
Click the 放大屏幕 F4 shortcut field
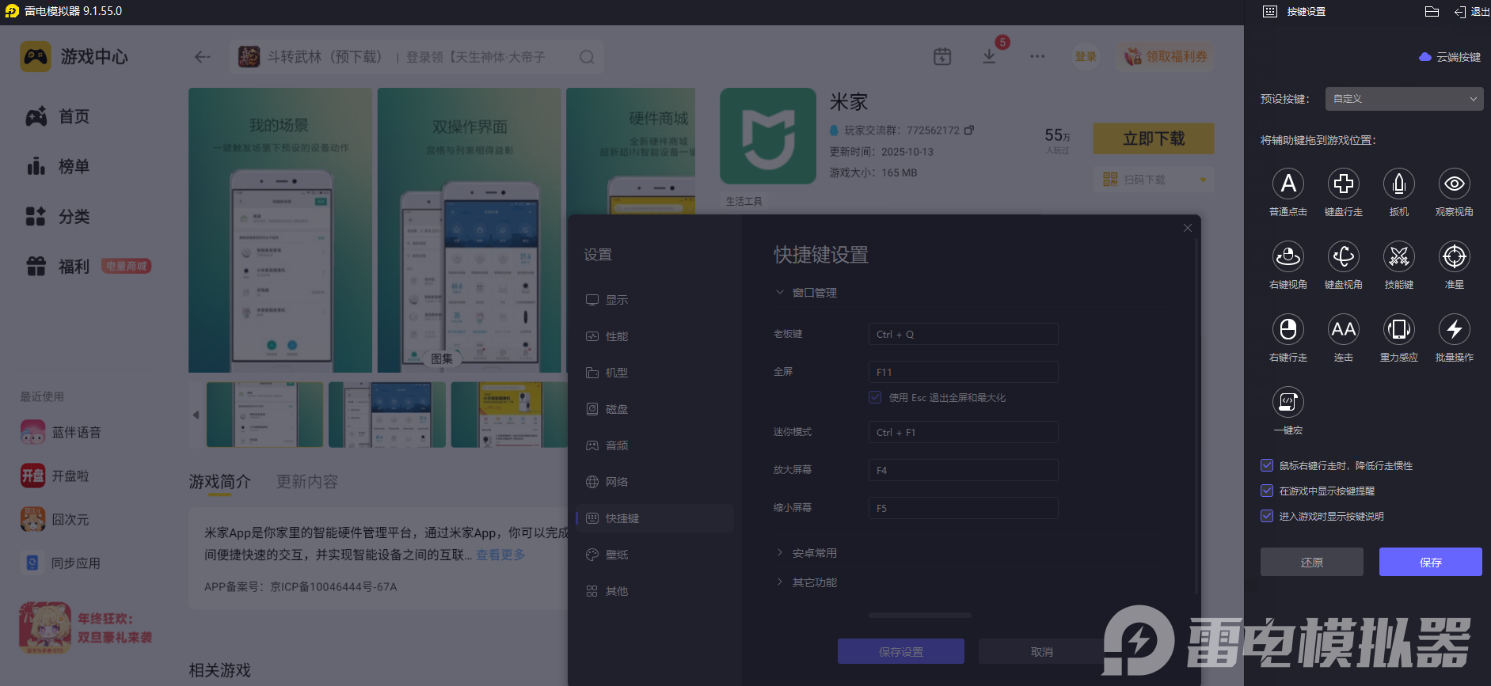point(964,470)
